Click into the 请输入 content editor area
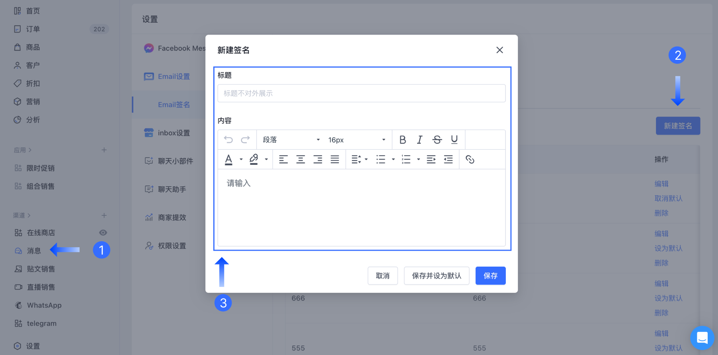718x355 pixels. (x=361, y=207)
